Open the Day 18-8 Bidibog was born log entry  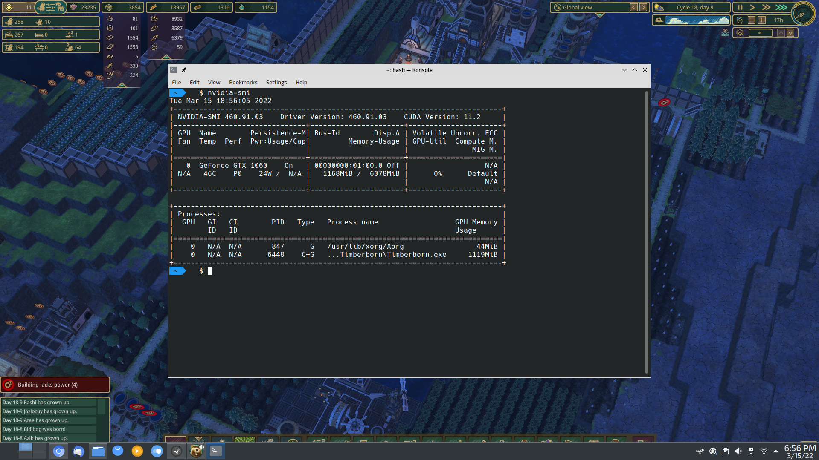tap(49, 429)
